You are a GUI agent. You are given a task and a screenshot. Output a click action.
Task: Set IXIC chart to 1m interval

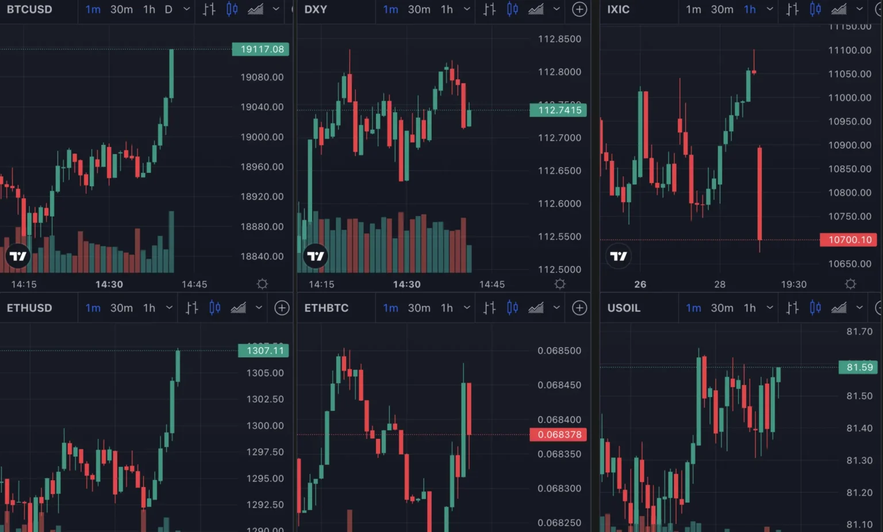pyautogui.click(x=693, y=9)
